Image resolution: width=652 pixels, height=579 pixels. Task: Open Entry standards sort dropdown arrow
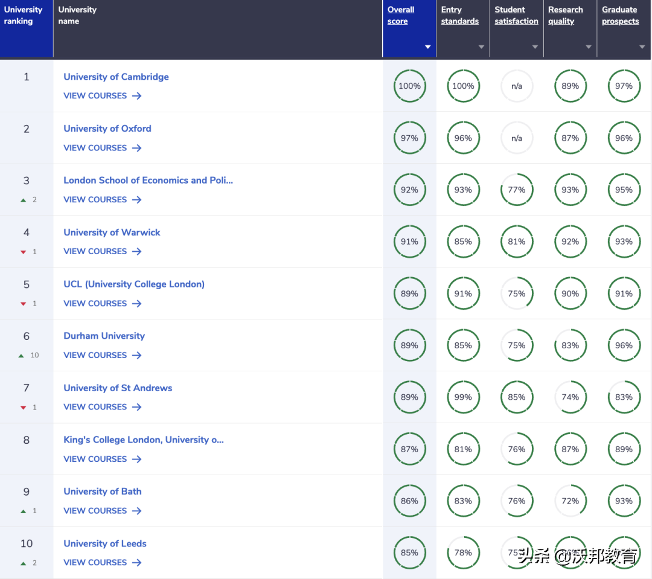pyautogui.click(x=481, y=47)
